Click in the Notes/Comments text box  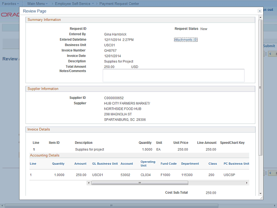173,75
